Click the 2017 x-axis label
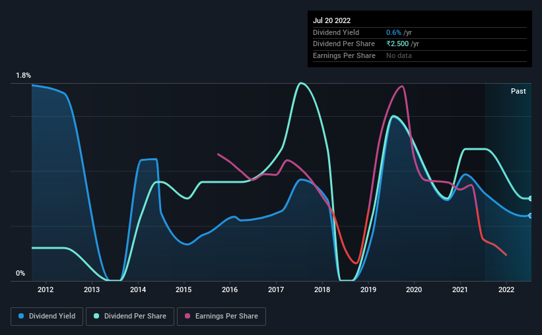 tap(276, 289)
